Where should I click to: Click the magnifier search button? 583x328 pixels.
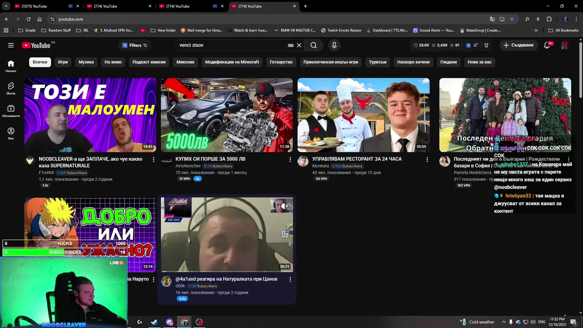[x=314, y=45]
